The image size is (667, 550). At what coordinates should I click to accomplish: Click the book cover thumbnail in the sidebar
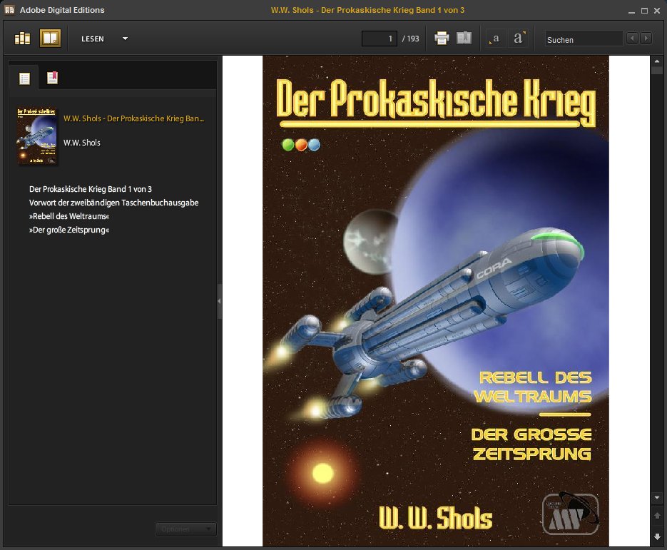click(36, 136)
